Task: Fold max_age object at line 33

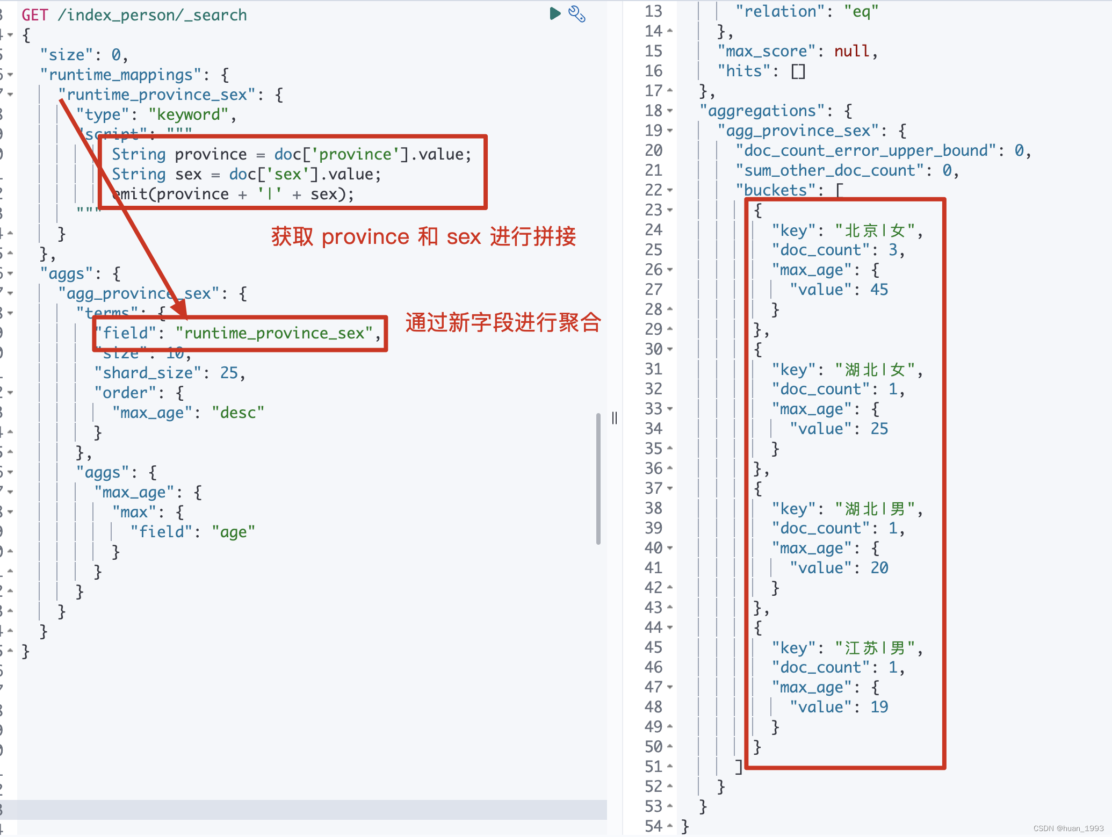Action: (670, 409)
